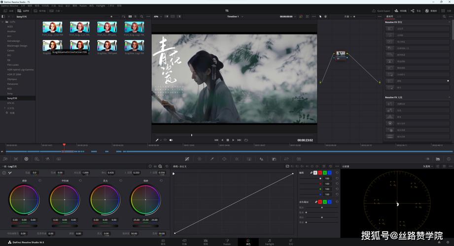Click the corrector node in node editor

(341, 55)
